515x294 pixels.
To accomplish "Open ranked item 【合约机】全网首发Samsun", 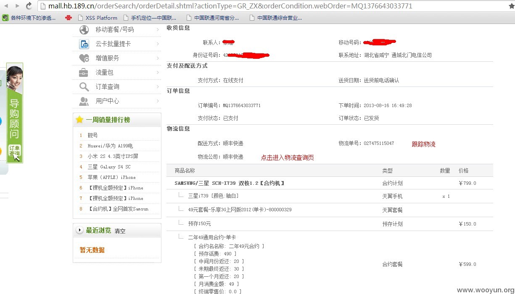I will pos(118,209).
